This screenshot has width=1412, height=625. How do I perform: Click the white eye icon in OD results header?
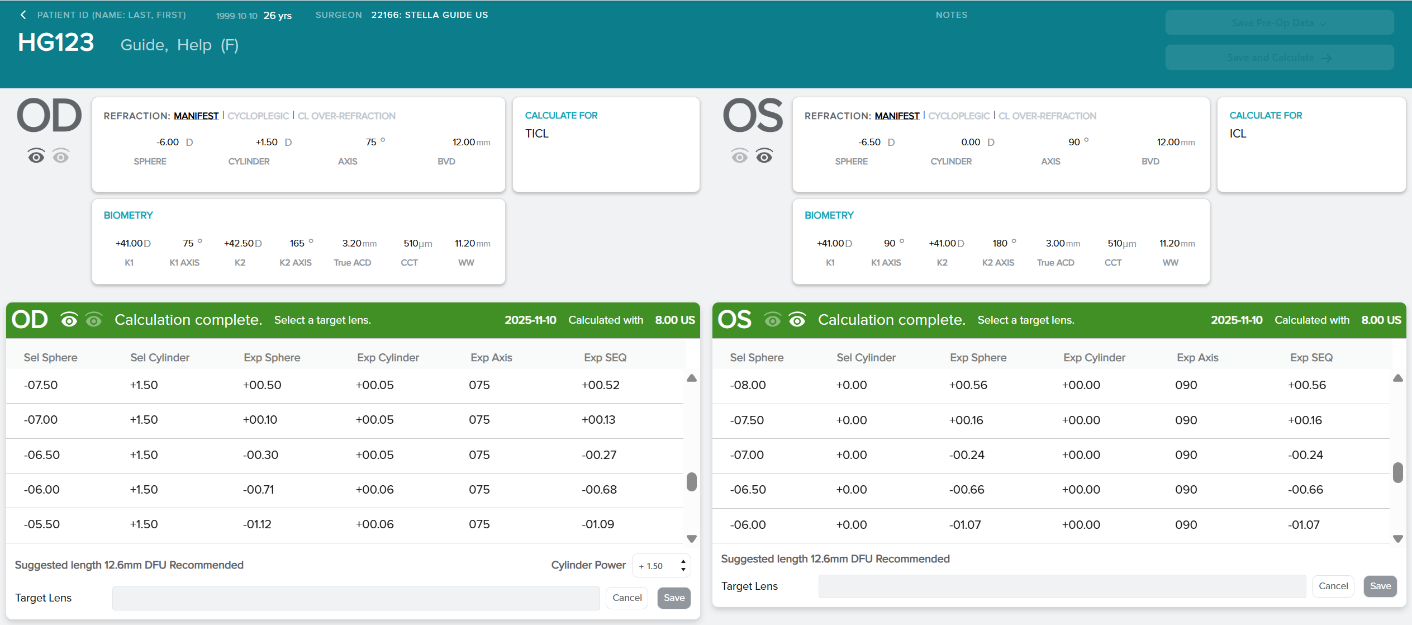click(x=69, y=320)
